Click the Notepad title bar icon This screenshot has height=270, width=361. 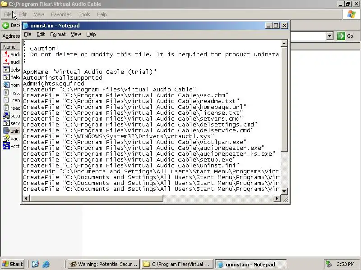(26, 26)
